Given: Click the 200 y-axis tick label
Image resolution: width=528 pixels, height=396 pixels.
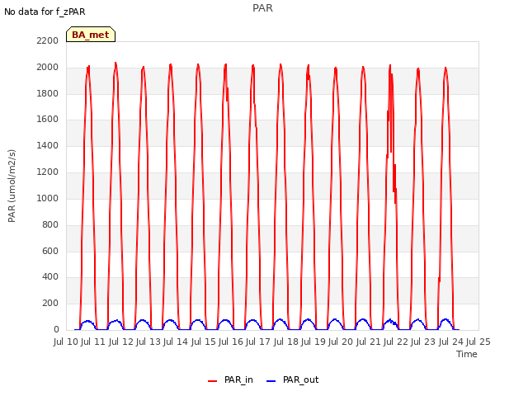Looking at the screenshot, I should [50, 303].
